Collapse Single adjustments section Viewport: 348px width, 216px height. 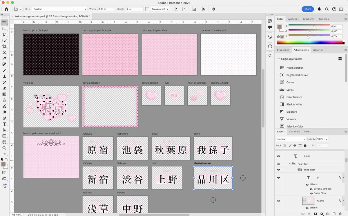(279, 59)
